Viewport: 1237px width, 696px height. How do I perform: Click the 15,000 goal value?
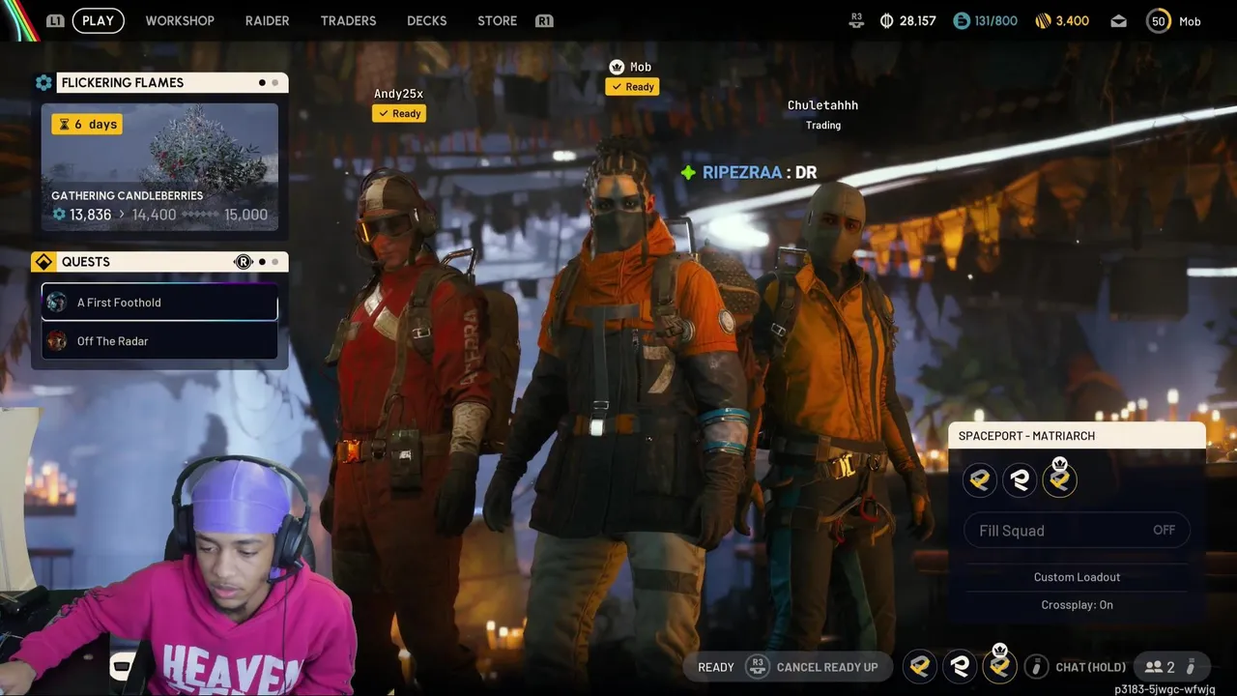point(245,215)
